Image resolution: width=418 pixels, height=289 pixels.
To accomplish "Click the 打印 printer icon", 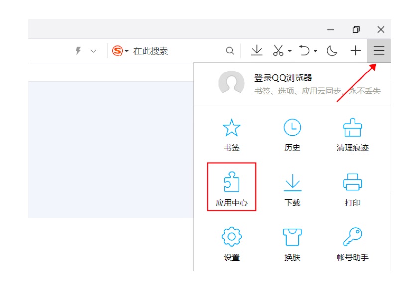I will click(352, 182).
